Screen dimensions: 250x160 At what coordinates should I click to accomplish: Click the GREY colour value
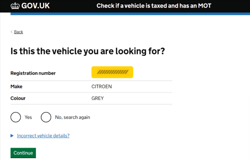[97, 98]
